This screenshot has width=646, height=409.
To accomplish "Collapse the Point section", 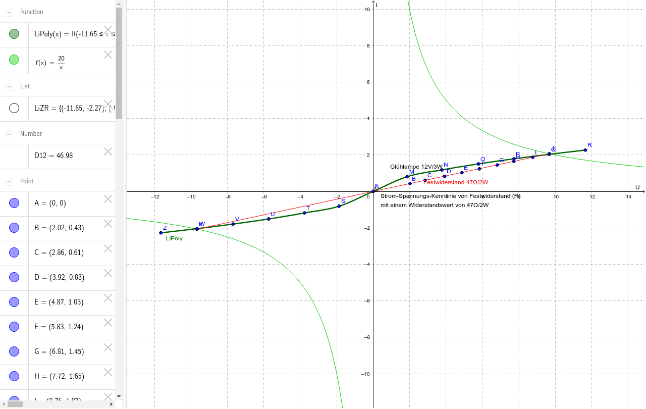I will click(8, 181).
